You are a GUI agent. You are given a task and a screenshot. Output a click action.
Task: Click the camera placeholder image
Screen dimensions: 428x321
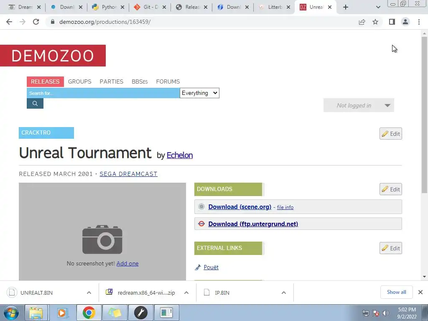pos(102,239)
